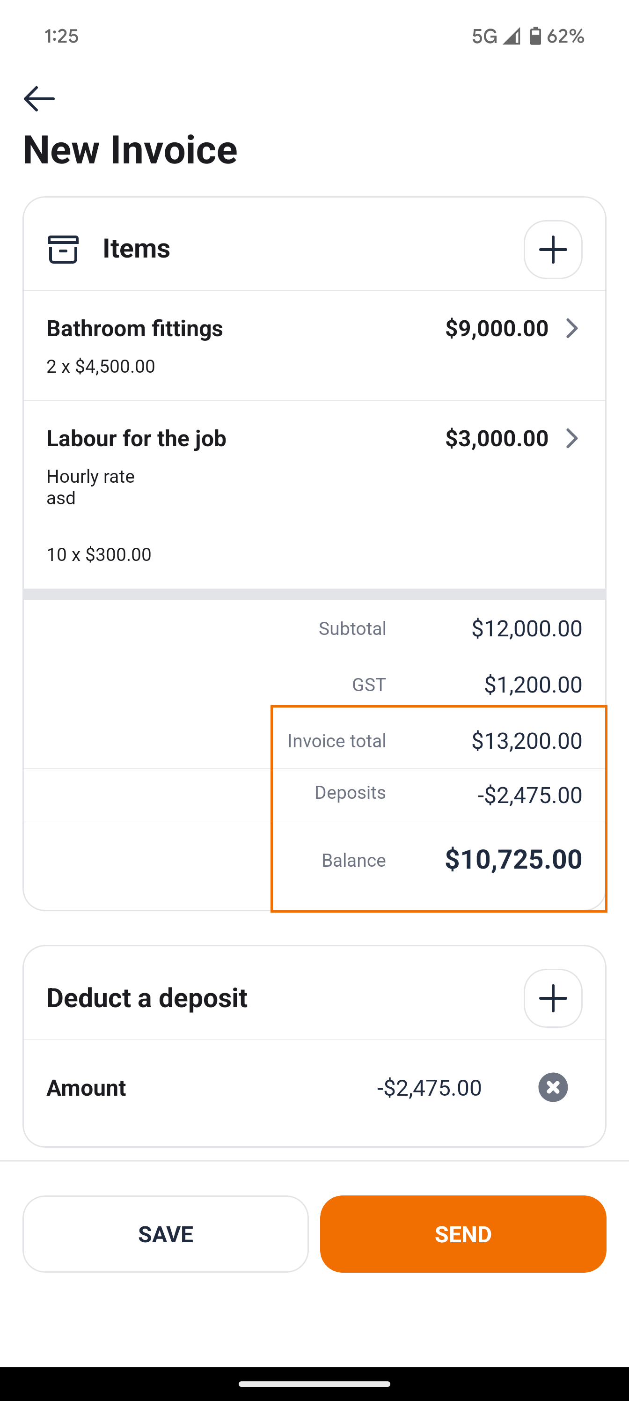Remove the deposit amount with X icon
Image resolution: width=629 pixels, height=1401 pixels.
click(552, 1087)
